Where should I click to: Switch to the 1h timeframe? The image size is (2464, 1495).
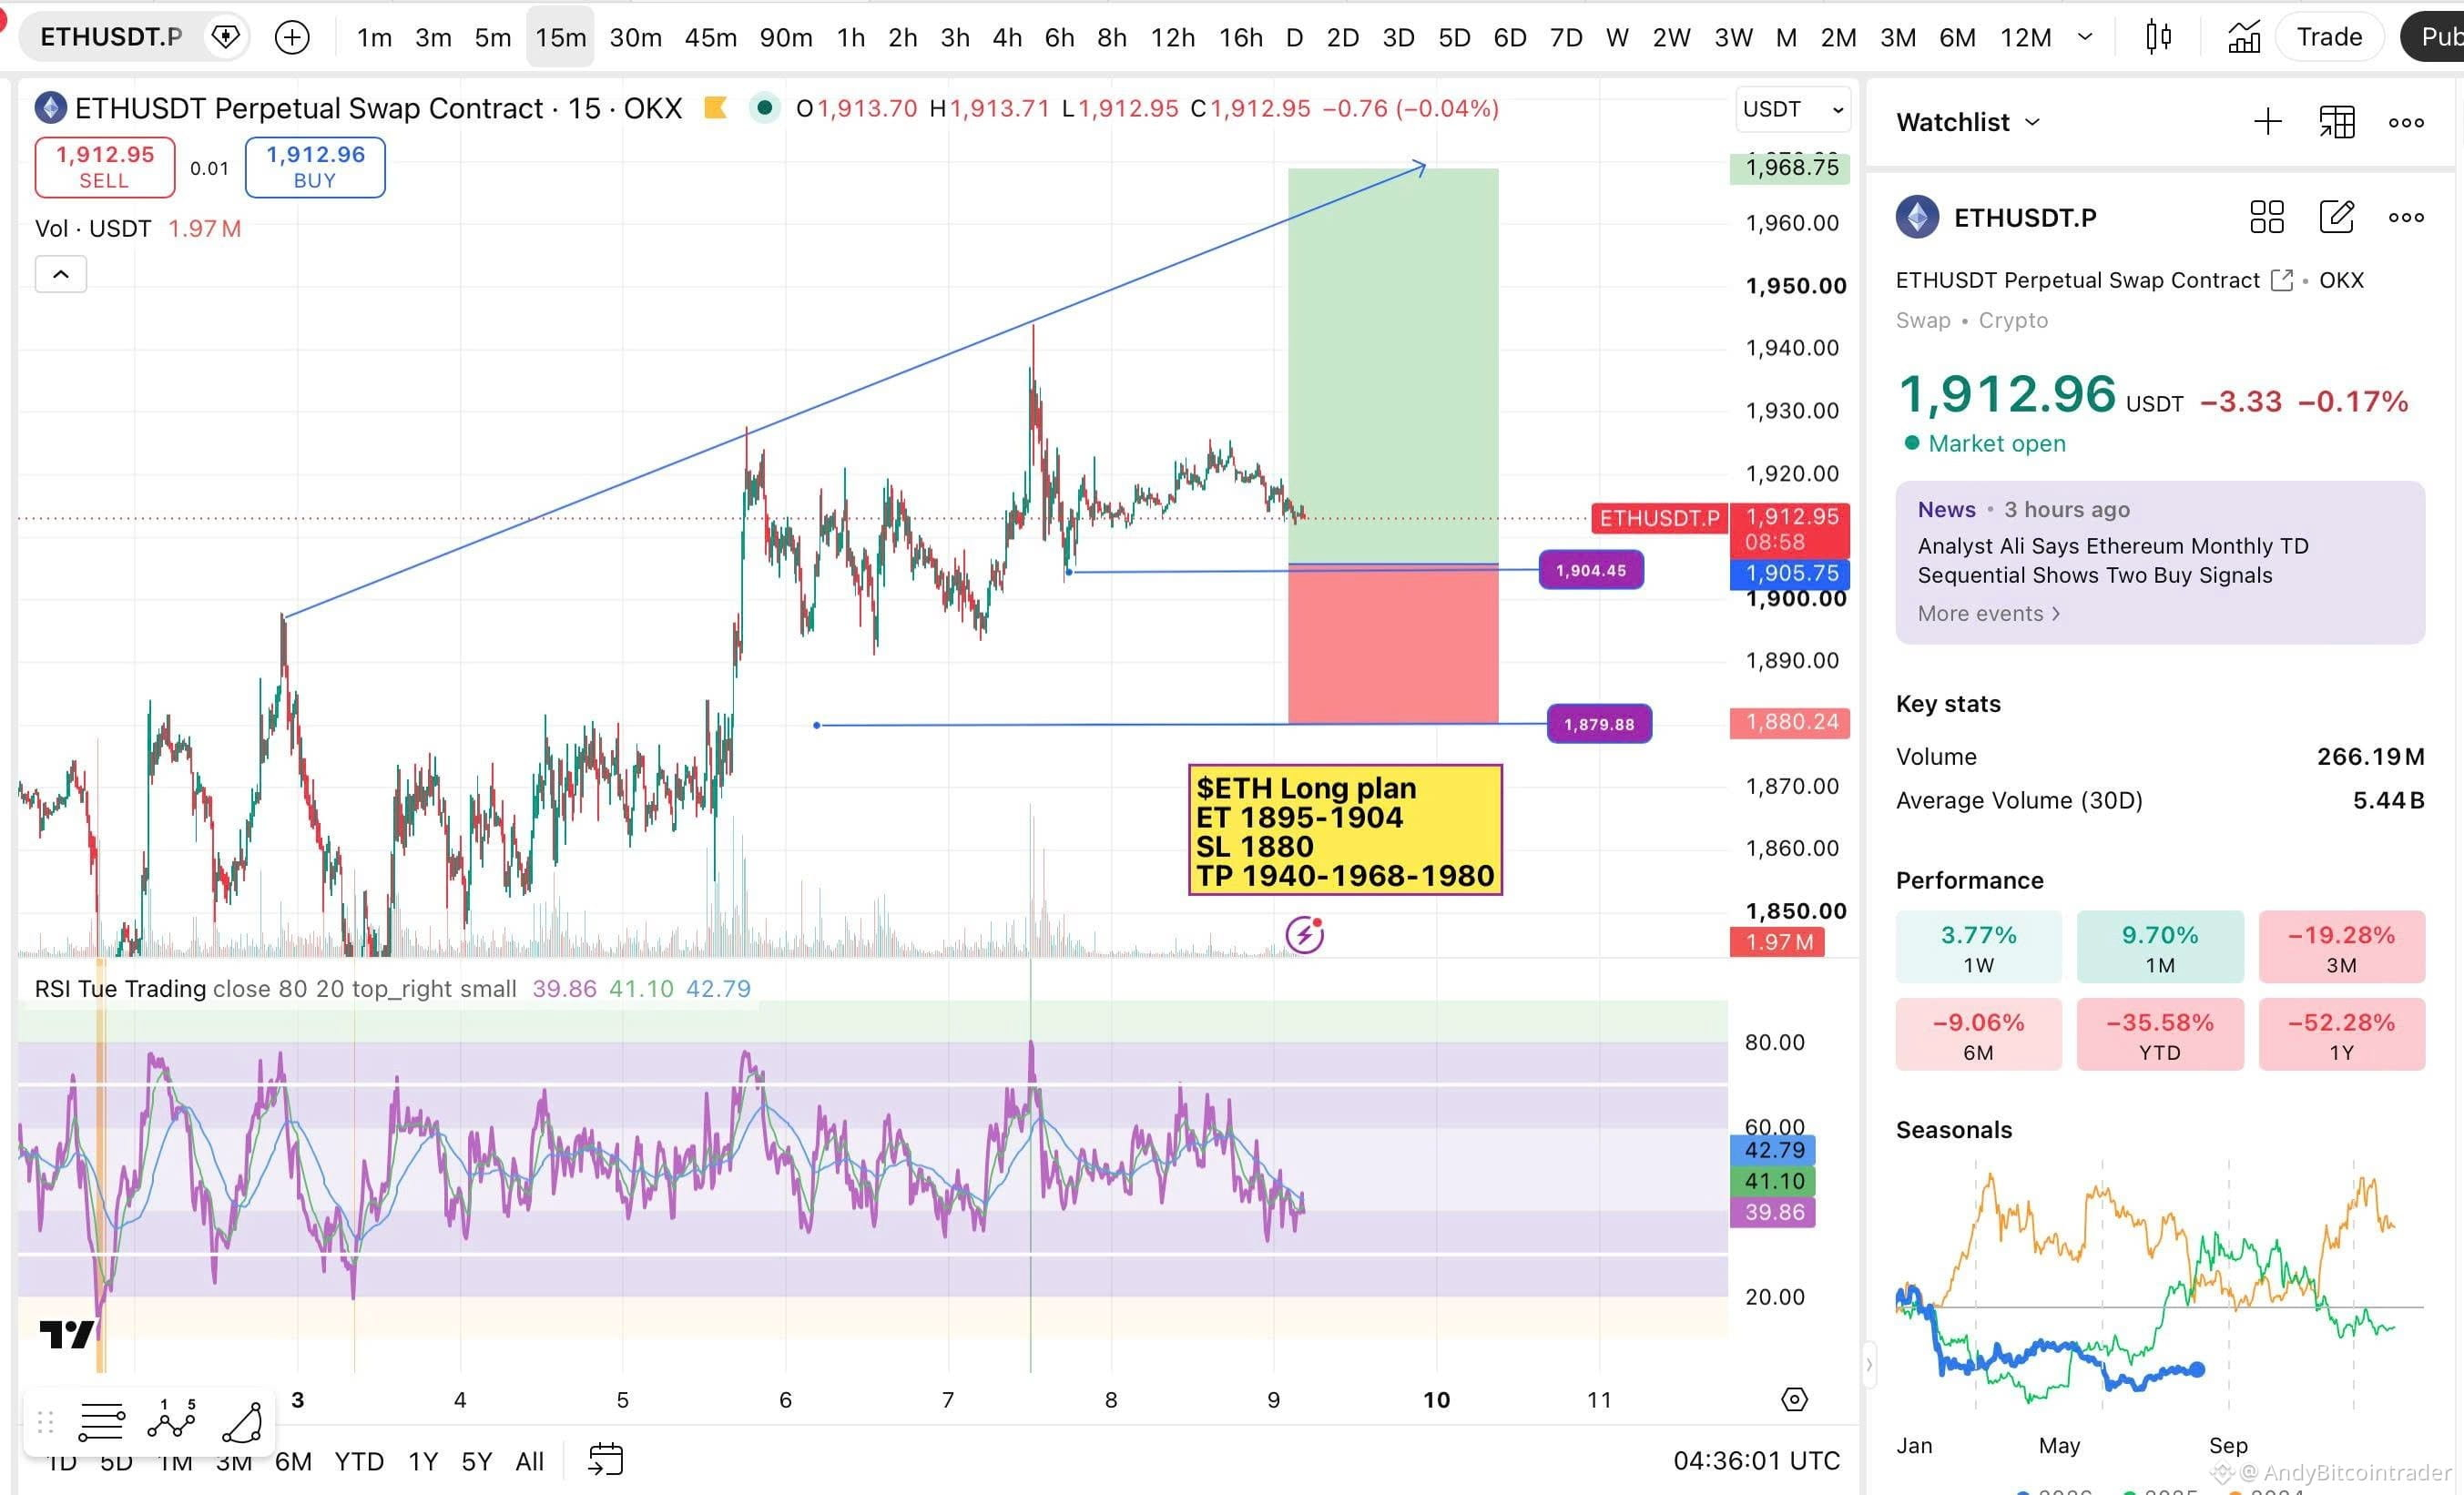click(851, 38)
